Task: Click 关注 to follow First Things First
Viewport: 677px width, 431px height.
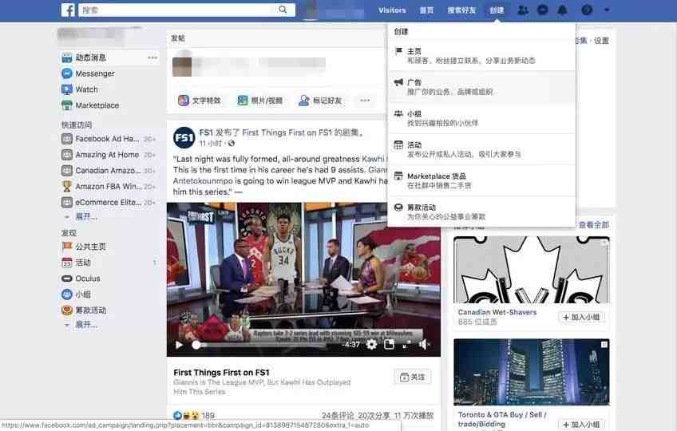Action: click(412, 377)
